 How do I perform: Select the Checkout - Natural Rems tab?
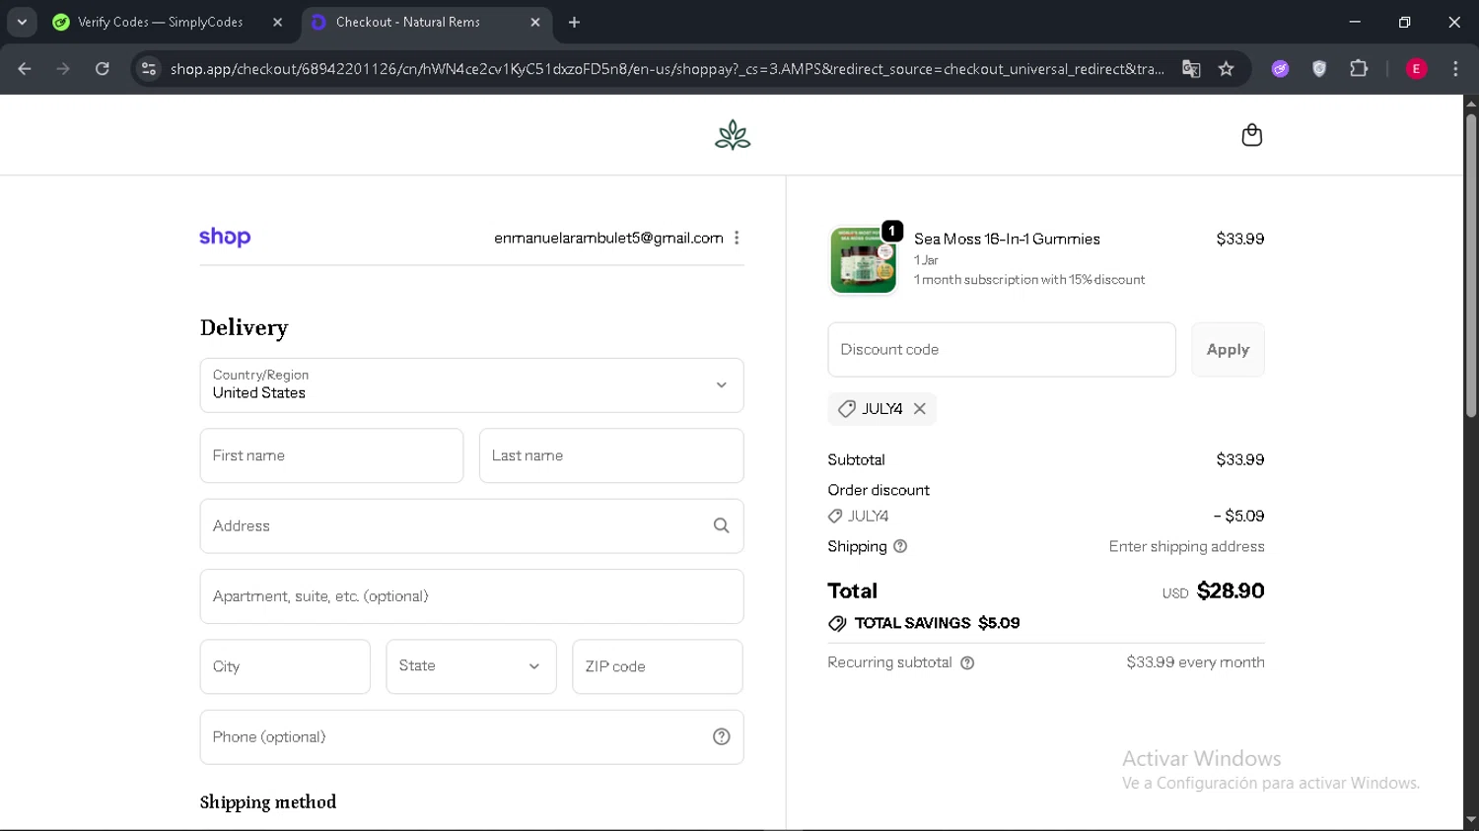(408, 22)
